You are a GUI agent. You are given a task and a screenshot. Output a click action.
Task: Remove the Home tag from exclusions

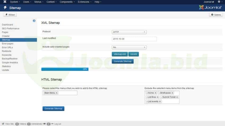155,93
